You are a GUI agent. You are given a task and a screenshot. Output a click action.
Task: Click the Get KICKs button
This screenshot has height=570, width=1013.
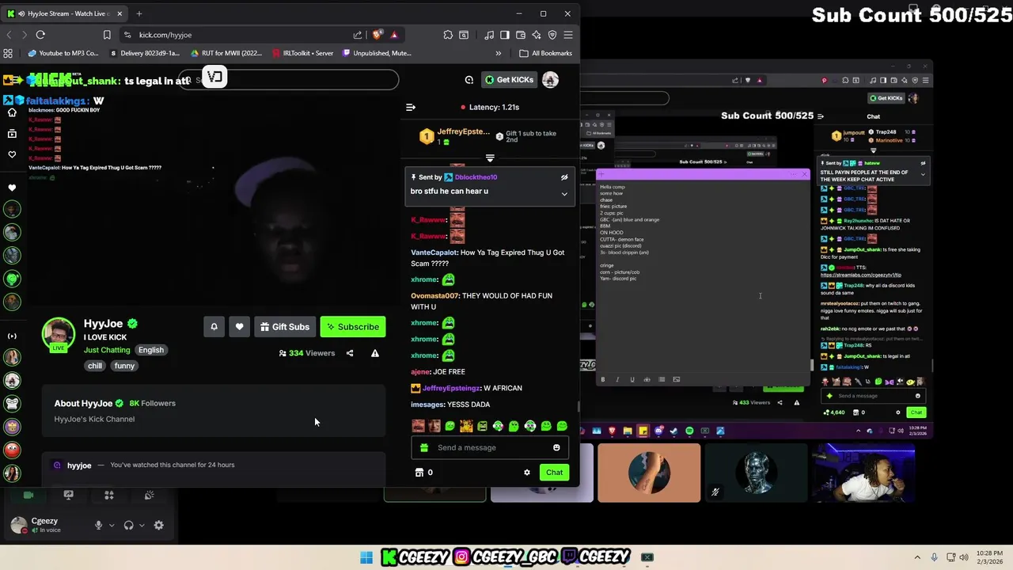(510, 80)
